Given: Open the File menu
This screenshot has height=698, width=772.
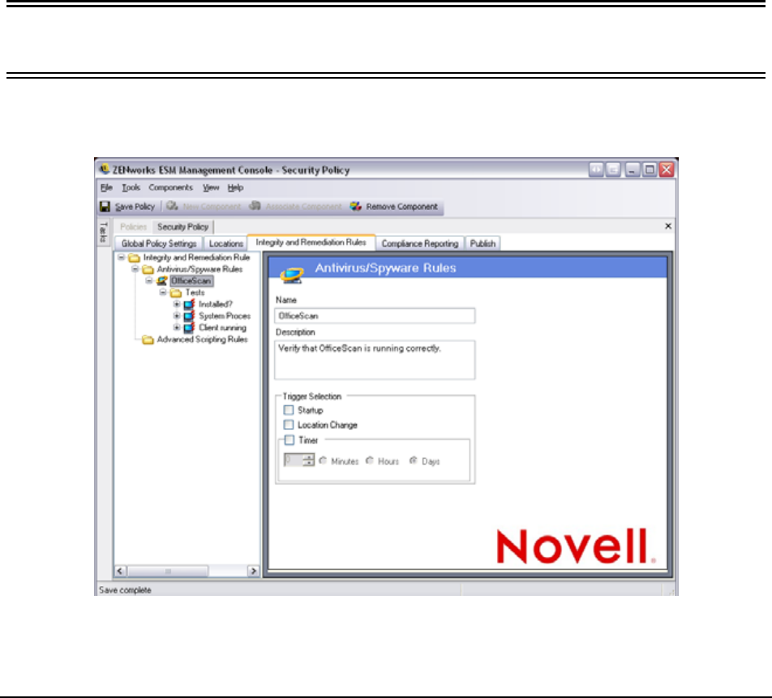Looking at the screenshot, I should tap(106, 187).
